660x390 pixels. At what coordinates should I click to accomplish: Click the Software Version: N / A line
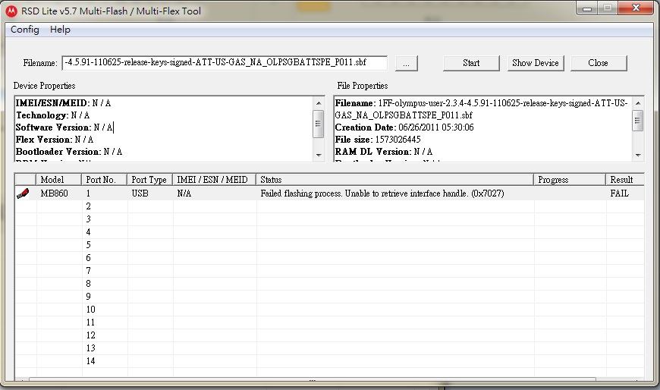(64, 127)
